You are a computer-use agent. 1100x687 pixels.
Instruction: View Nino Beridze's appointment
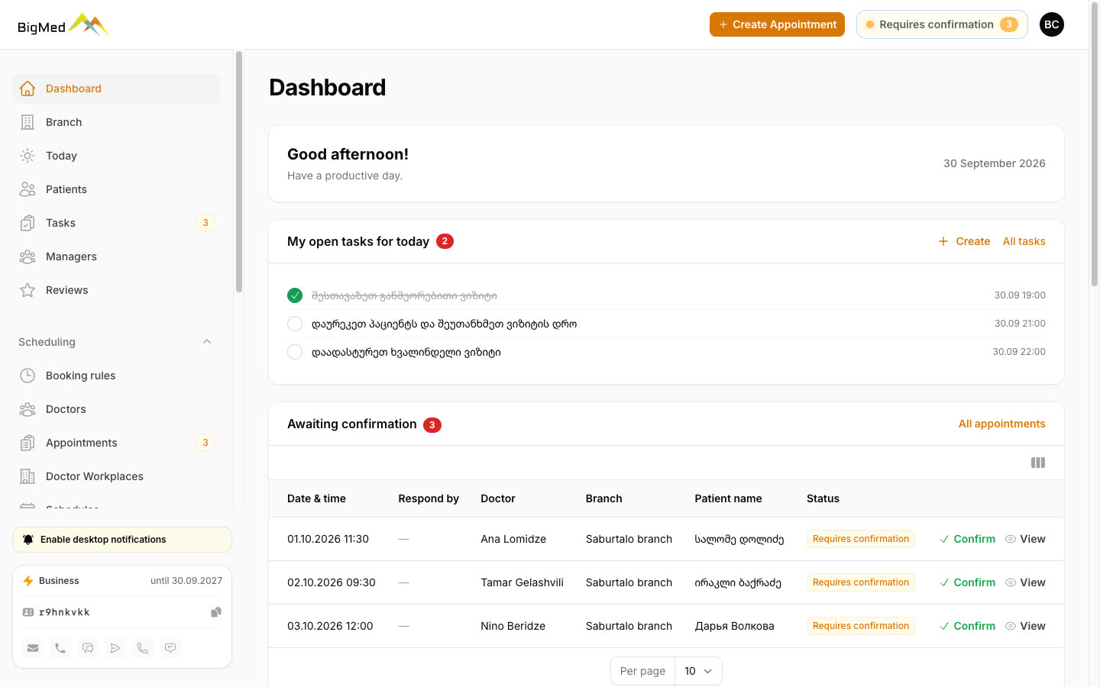pos(1025,626)
